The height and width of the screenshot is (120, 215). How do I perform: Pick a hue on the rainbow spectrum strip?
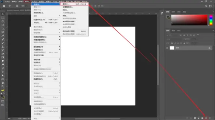pyautogui.click(x=211, y=20)
